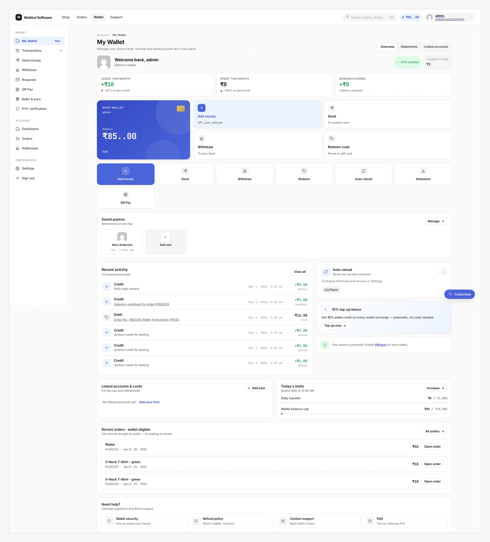The width and height of the screenshot is (490, 542).
Task: Click the Add money plus card
Action: [258, 114]
